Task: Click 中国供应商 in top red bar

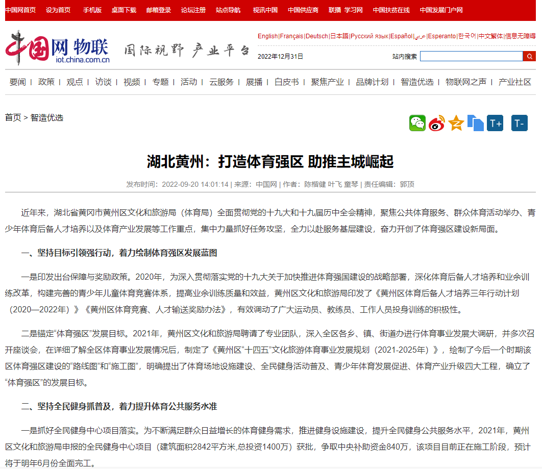Action: [303, 10]
